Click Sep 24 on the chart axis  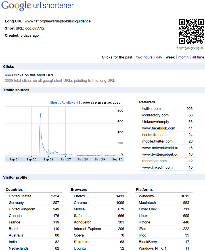[x=14, y=160]
